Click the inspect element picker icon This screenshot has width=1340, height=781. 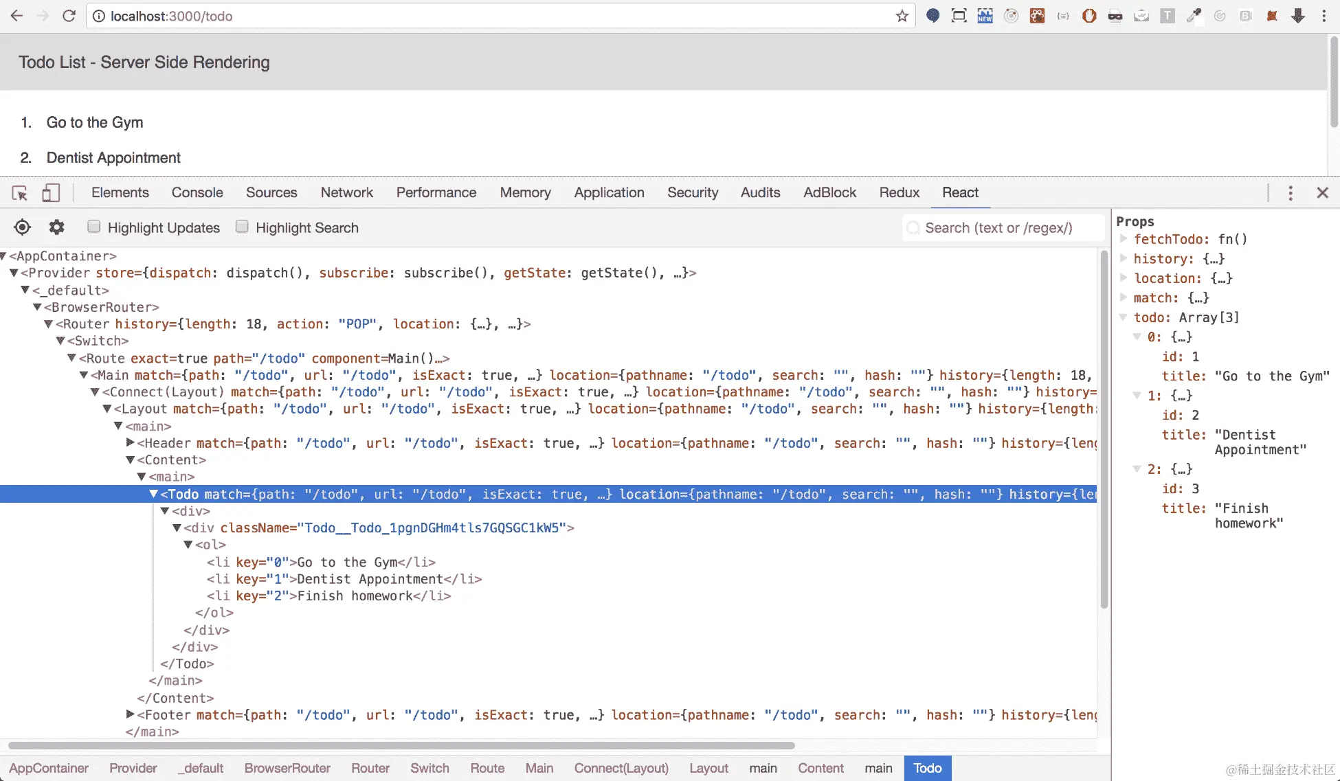click(x=20, y=193)
